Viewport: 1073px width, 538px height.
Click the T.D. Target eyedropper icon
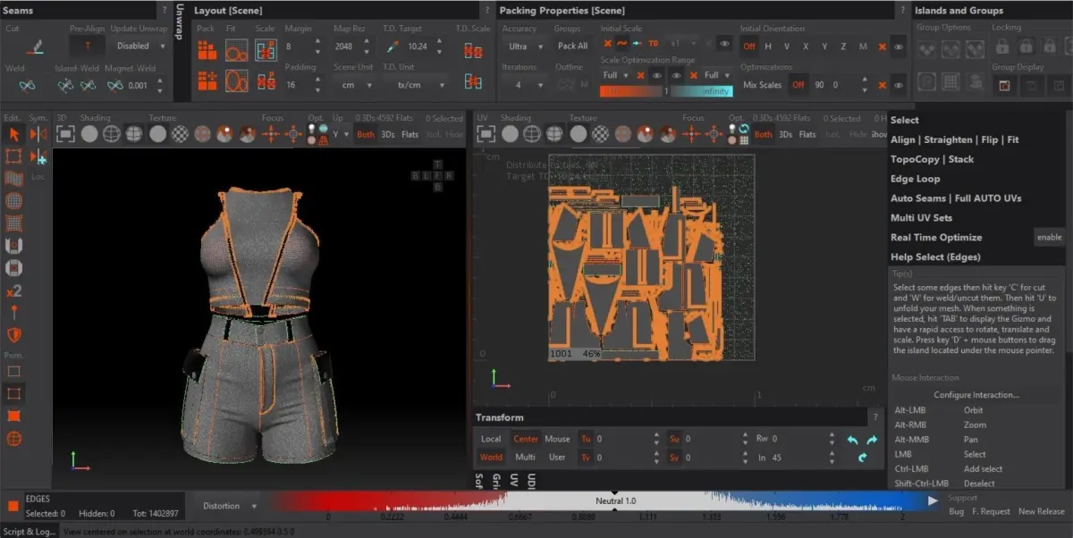point(392,46)
